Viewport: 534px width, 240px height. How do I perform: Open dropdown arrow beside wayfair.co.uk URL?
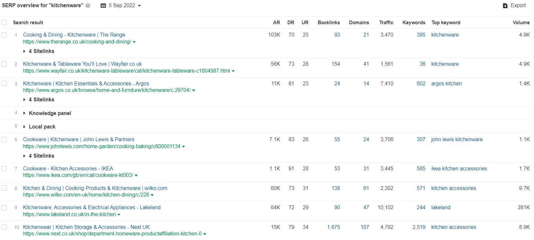[233, 71]
